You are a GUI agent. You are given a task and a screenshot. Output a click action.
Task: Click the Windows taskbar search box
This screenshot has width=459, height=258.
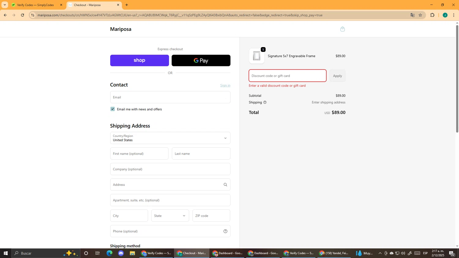[x=46, y=253]
